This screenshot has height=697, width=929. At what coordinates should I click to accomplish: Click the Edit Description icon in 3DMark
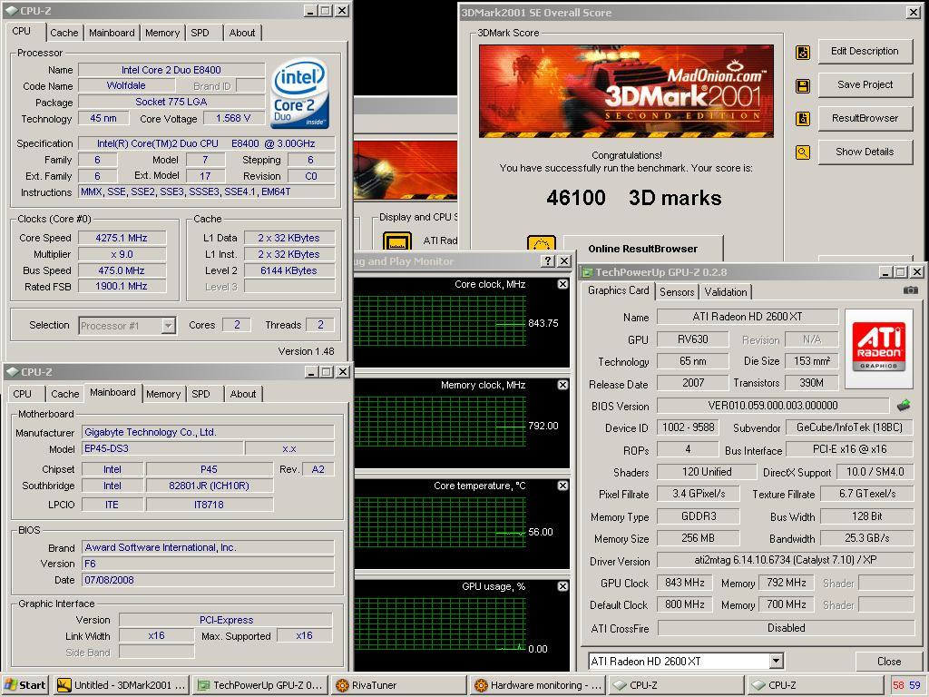pyautogui.click(x=802, y=53)
